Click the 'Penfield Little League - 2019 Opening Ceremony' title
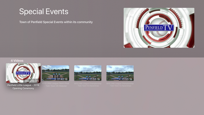The width and height of the screenshot is (204, 115). (x=23, y=87)
